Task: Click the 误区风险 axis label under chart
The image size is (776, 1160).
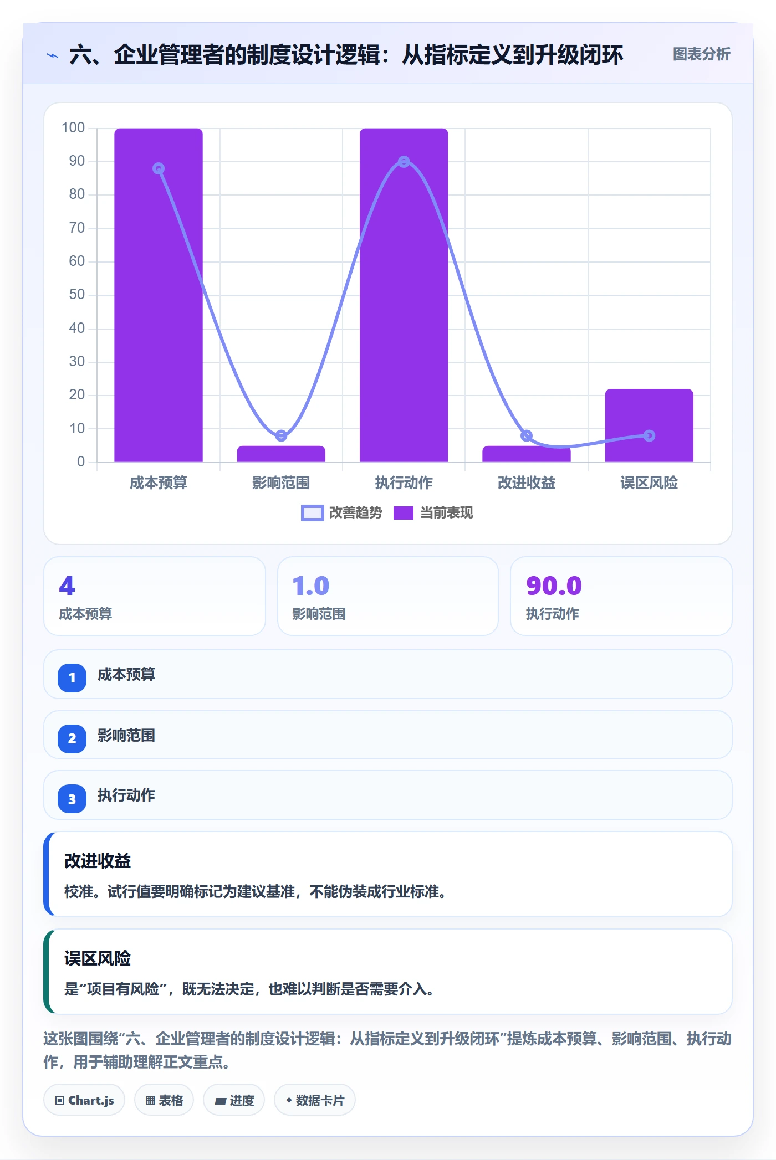Action: tap(649, 483)
